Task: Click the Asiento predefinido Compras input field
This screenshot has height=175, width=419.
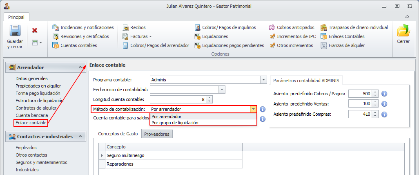Action: click(x=361, y=114)
